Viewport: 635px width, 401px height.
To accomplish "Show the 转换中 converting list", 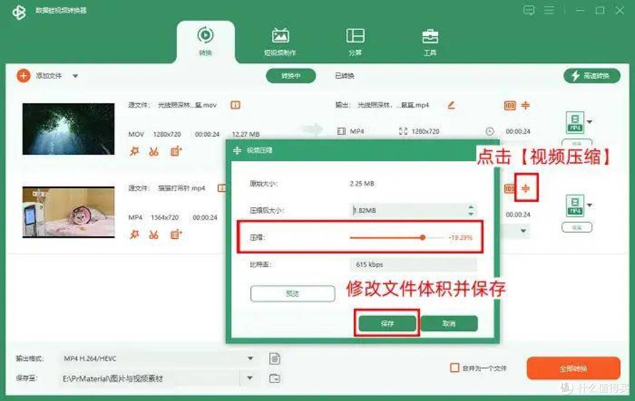I will tap(291, 76).
